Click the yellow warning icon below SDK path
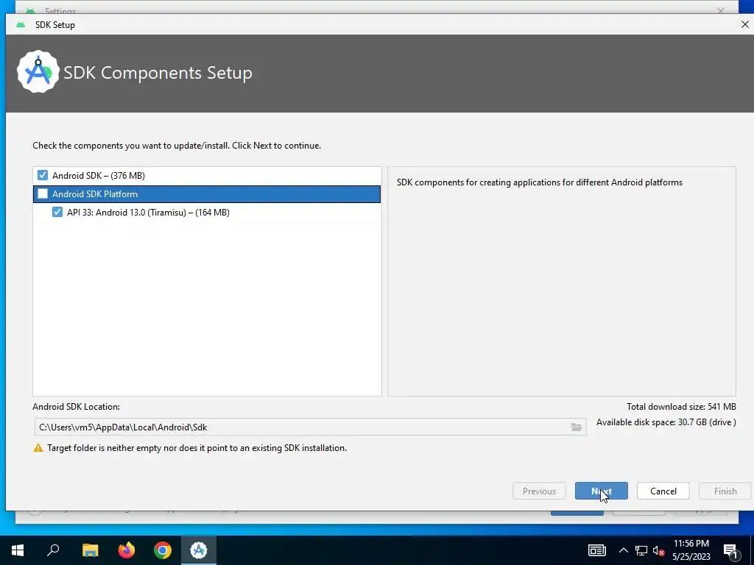This screenshot has height=565, width=754. pos(38,448)
